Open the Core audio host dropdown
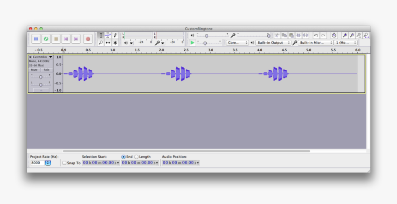 click(x=237, y=43)
